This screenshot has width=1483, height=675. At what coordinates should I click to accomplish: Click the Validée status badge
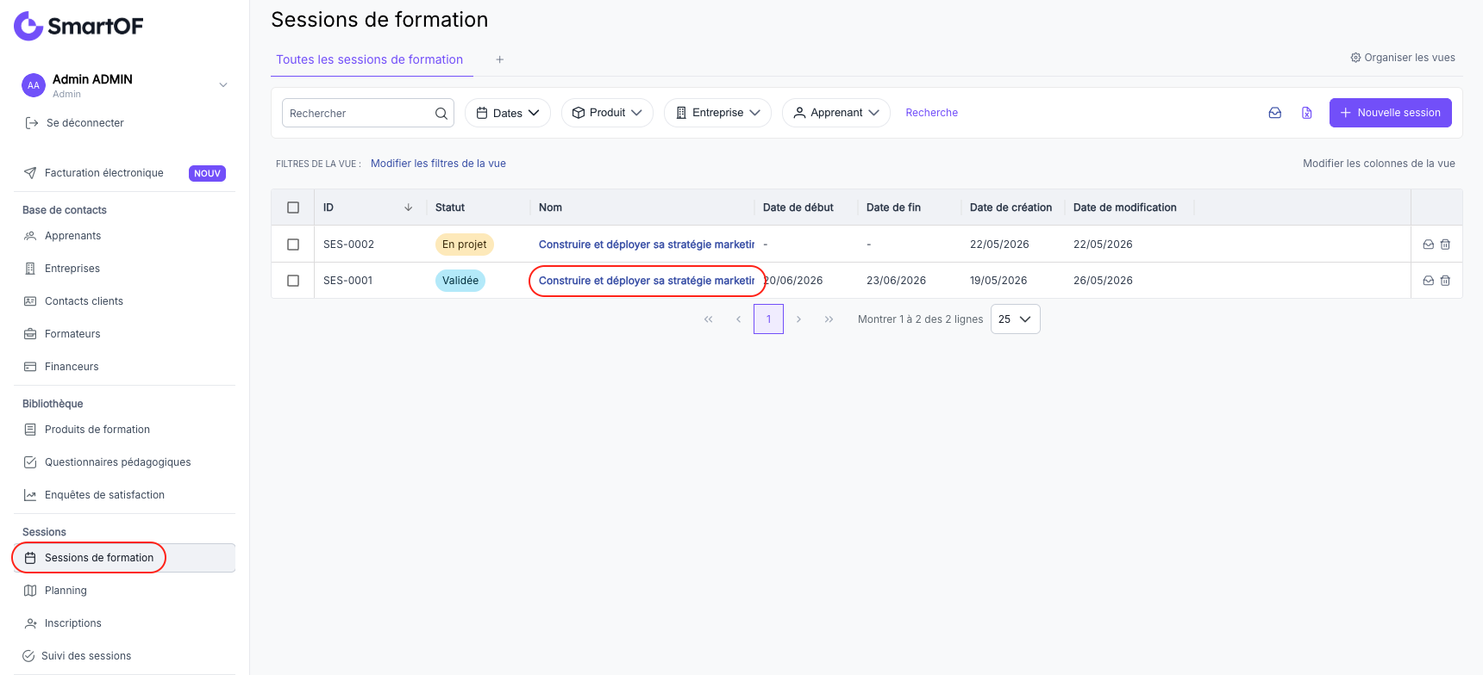tap(460, 281)
